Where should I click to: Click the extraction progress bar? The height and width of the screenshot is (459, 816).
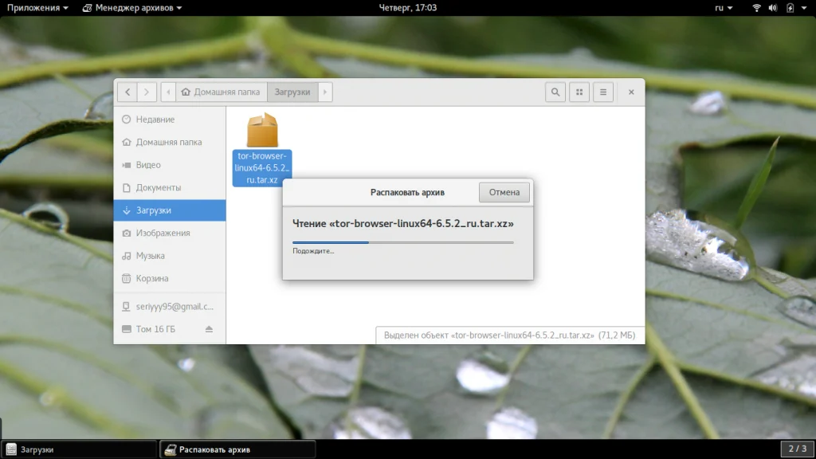402,242
